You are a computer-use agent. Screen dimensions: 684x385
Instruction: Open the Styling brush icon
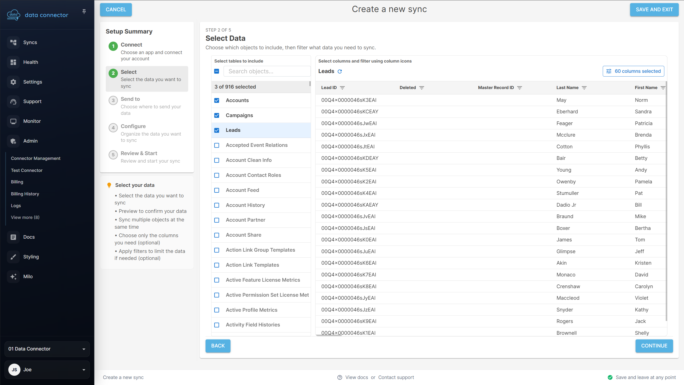13,257
